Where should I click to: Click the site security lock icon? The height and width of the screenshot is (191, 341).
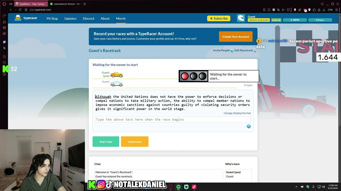pyautogui.click(x=26, y=10)
